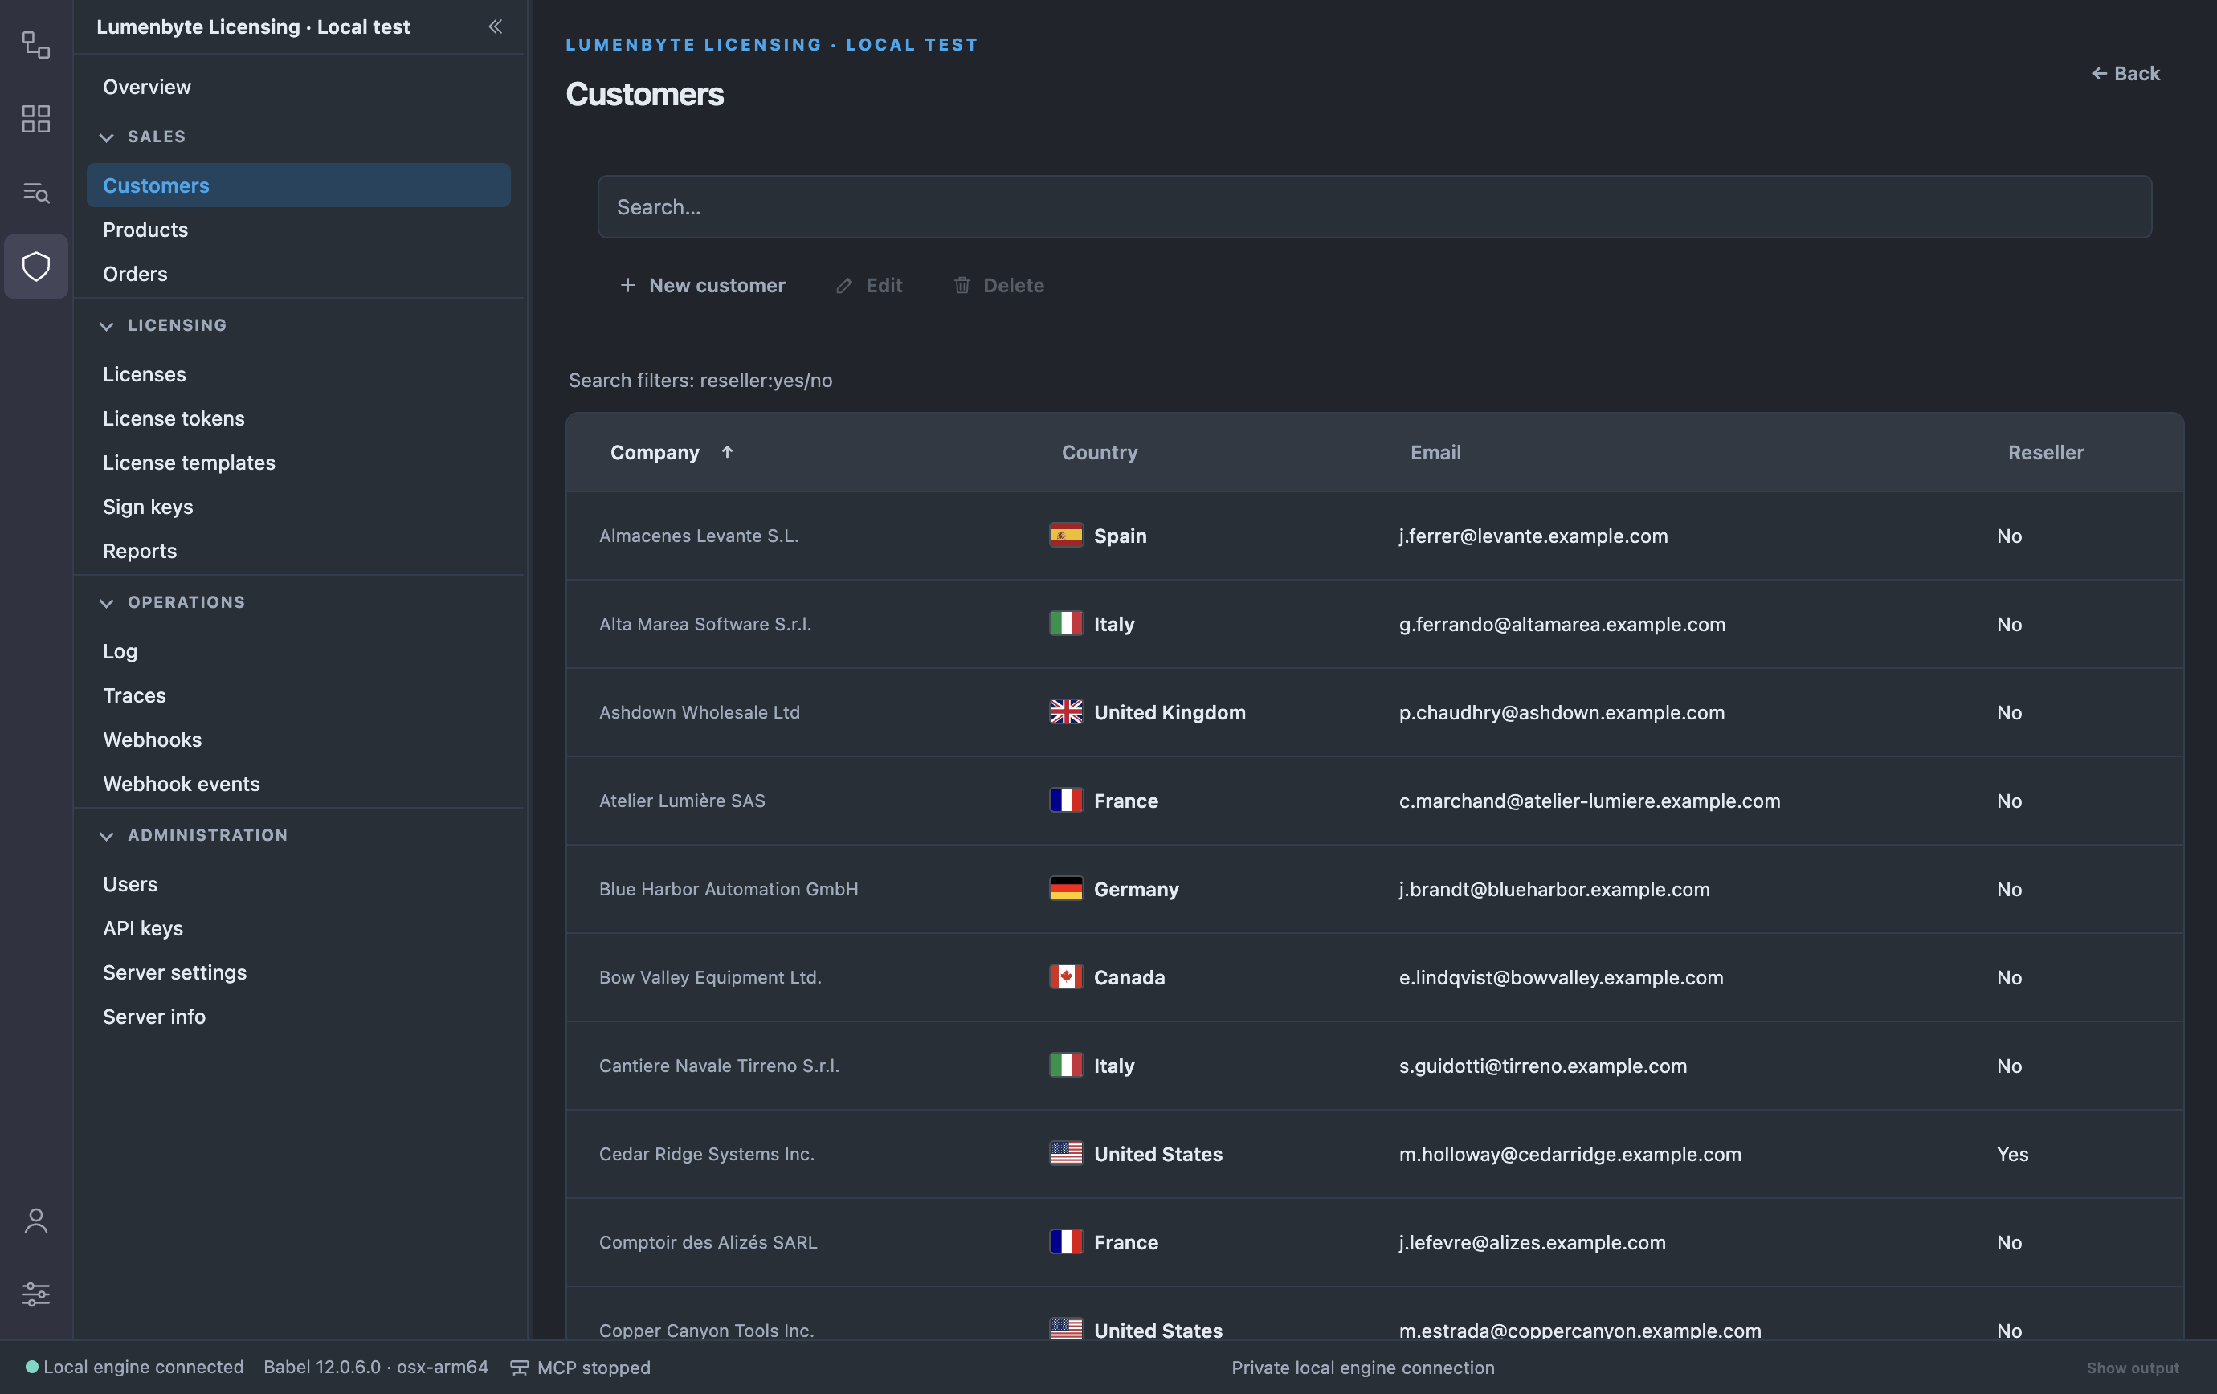Click the Italy flag in Alta Marea row
2217x1394 pixels.
[x=1066, y=624]
